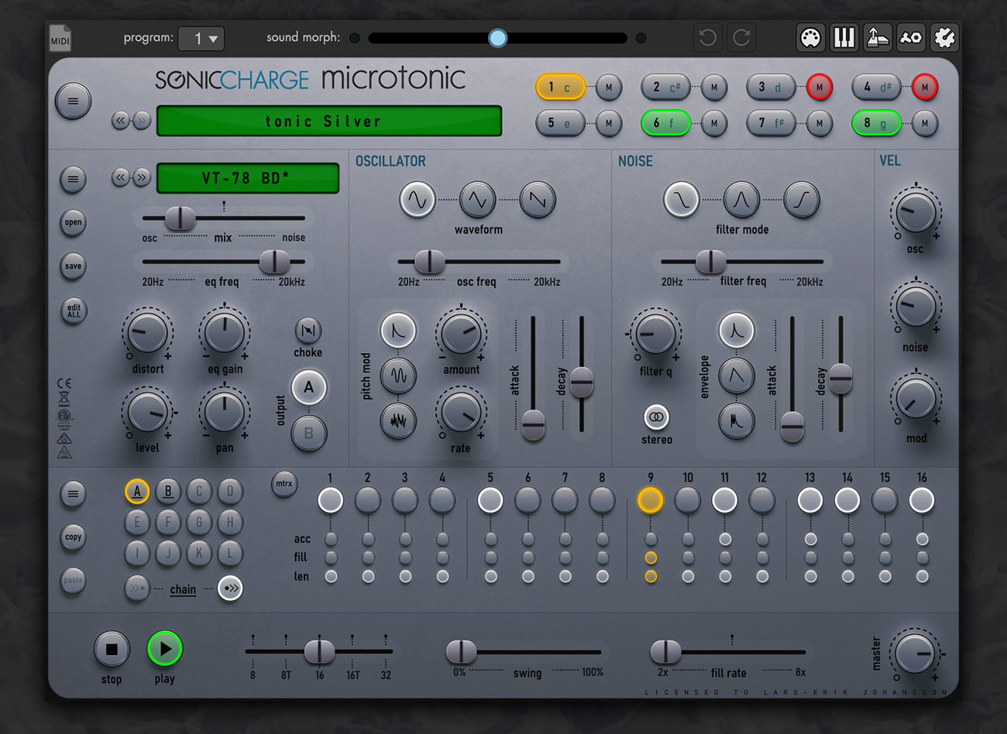This screenshot has height=734, width=1007.
Task: Select output B
Action: click(309, 434)
